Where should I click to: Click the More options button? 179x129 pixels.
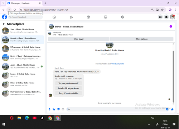click(142, 39)
